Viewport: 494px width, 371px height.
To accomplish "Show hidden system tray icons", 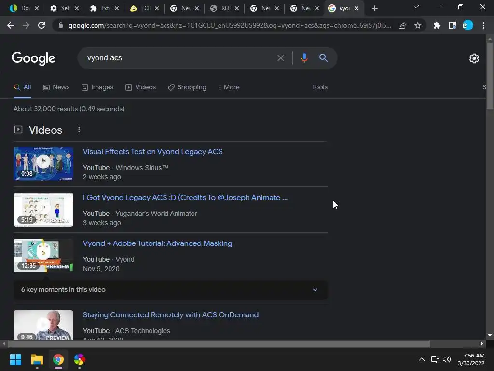I will click(421, 359).
